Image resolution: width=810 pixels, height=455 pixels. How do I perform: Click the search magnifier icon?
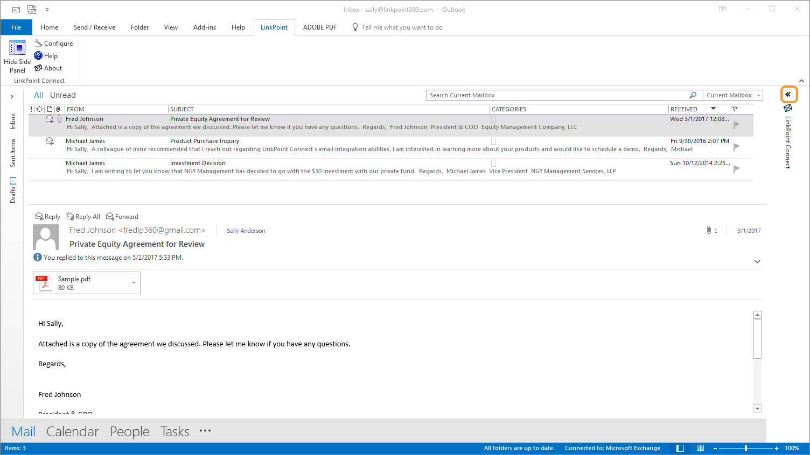693,95
